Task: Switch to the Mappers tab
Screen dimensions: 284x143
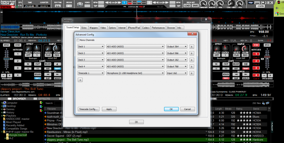Action: 94,28
